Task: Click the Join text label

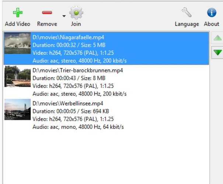Action: tap(76, 24)
